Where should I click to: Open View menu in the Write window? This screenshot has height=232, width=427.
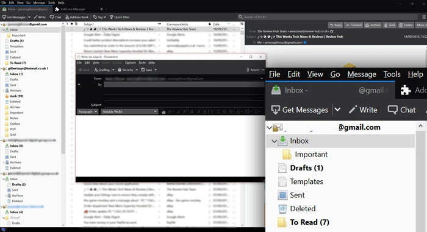click(x=96, y=63)
